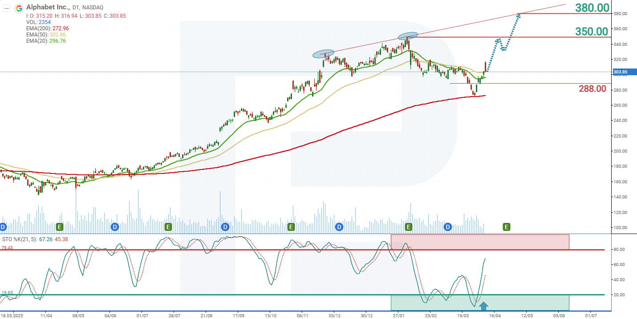
Task: Click the green E earnings marker above 08/05
Action: tap(59, 226)
